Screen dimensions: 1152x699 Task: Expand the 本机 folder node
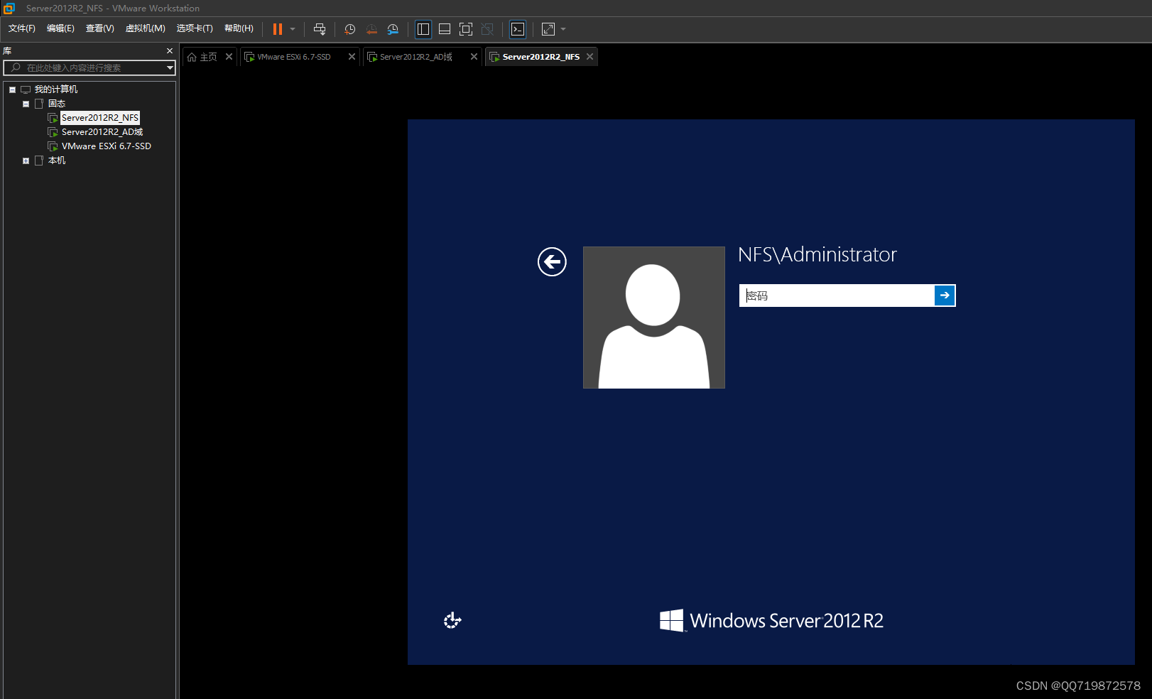pyautogui.click(x=26, y=161)
